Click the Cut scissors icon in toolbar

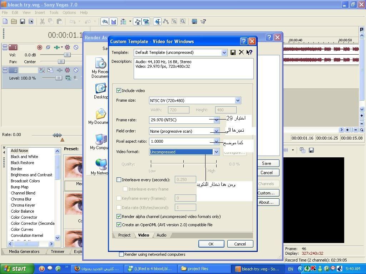tap(42, 21)
